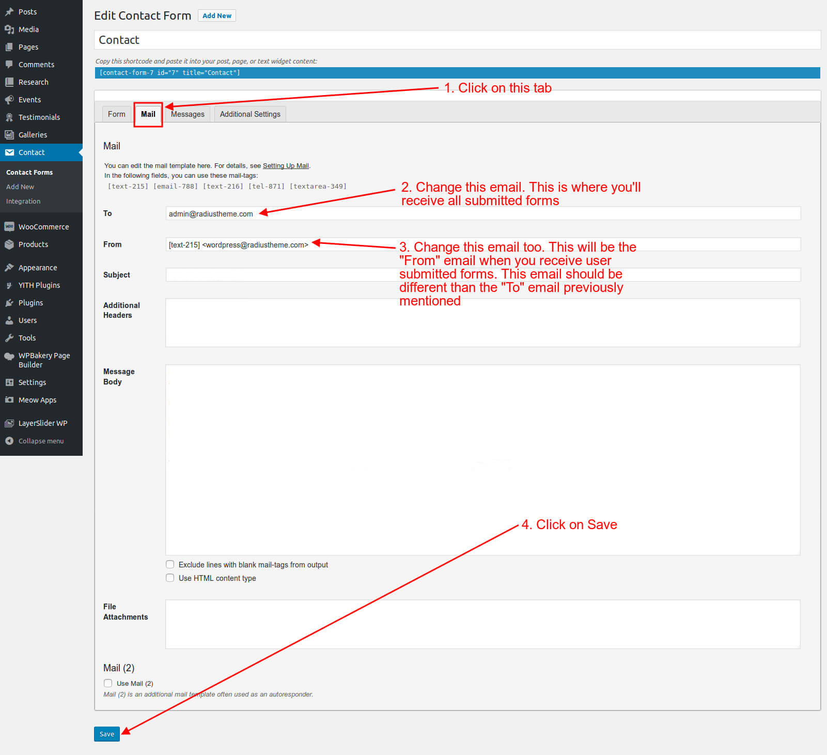
Task: Open Contact Forms submenu item
Action: 29,172
